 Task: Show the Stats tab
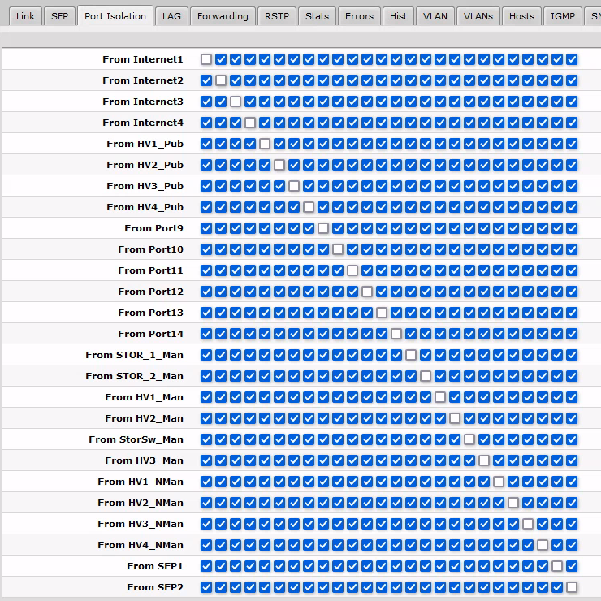point(318,16)
